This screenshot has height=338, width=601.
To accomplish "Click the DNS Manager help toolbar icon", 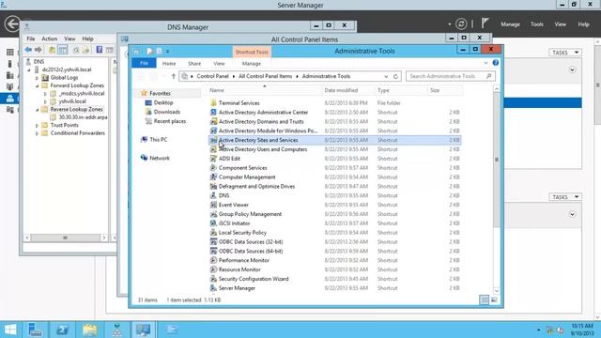I will coord(100,50).
